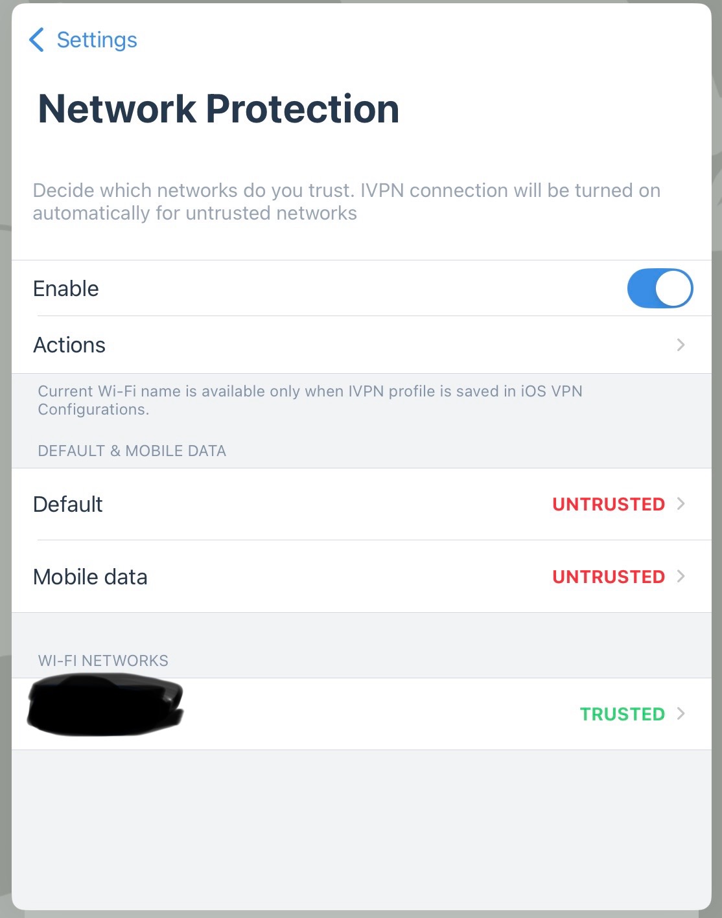Viewport: 722px width, 918px height.
Task: Open the Actions disclosure chevron
Action: tap(681, 345)
